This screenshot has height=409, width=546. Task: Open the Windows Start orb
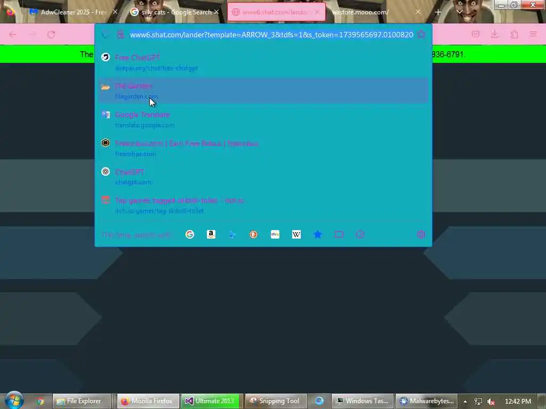click(x=14, y=400)
